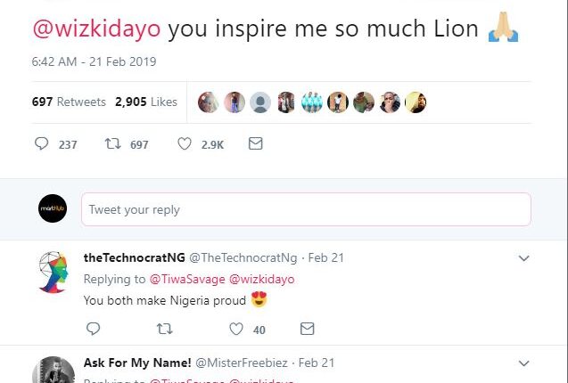
Task: Like theTechnocratNG's reply with 40 likes
Action: tap(236, 329)
